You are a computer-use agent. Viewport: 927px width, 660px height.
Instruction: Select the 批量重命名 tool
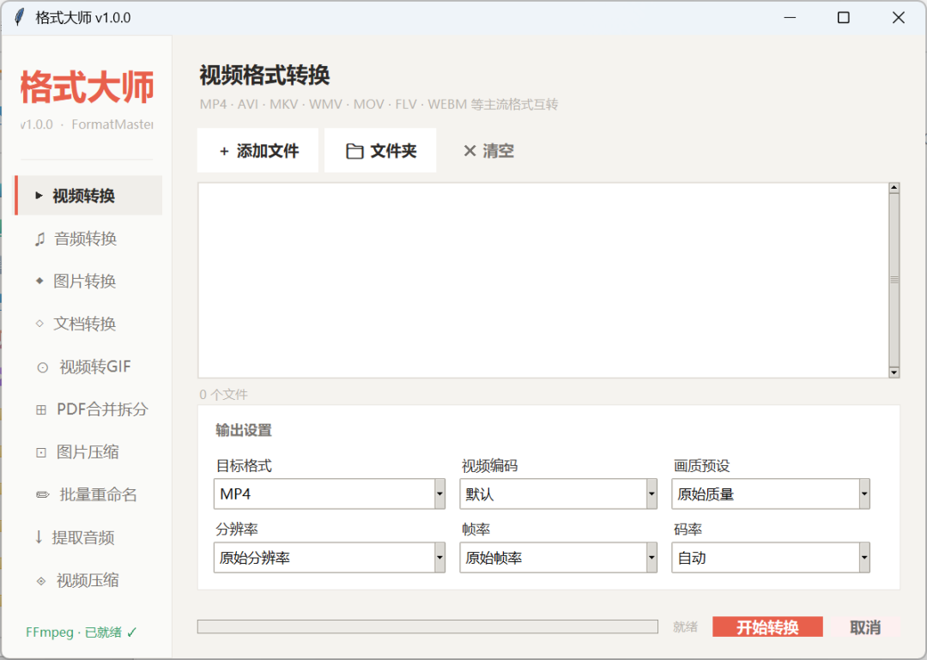tap(88, 494)
